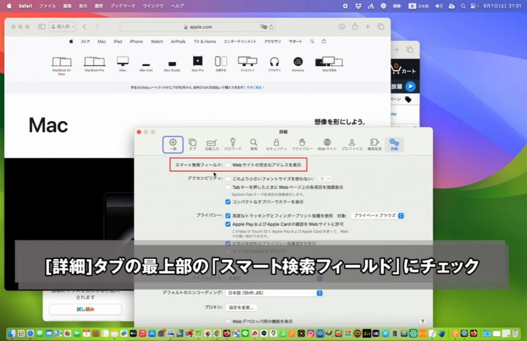The image size is (527, 341).
Task: Click the volume icon in menu bar
Action: [x=438, y=6]
